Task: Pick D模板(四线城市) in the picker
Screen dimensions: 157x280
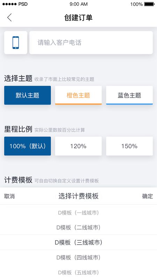Action: click(x=78, y=257)
